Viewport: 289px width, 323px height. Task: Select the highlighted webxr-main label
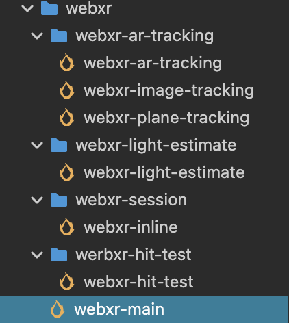119,309
